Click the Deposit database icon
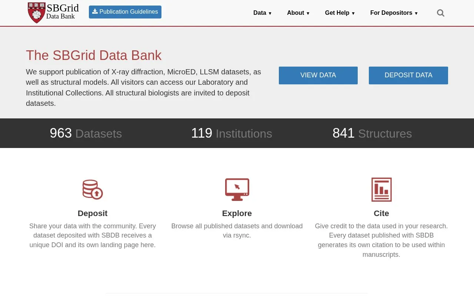474x296 pixels. coord(93,189)
